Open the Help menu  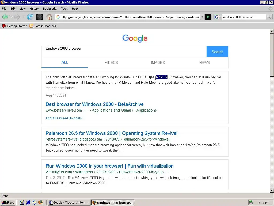pyautogui.click(x=75, y=9)
